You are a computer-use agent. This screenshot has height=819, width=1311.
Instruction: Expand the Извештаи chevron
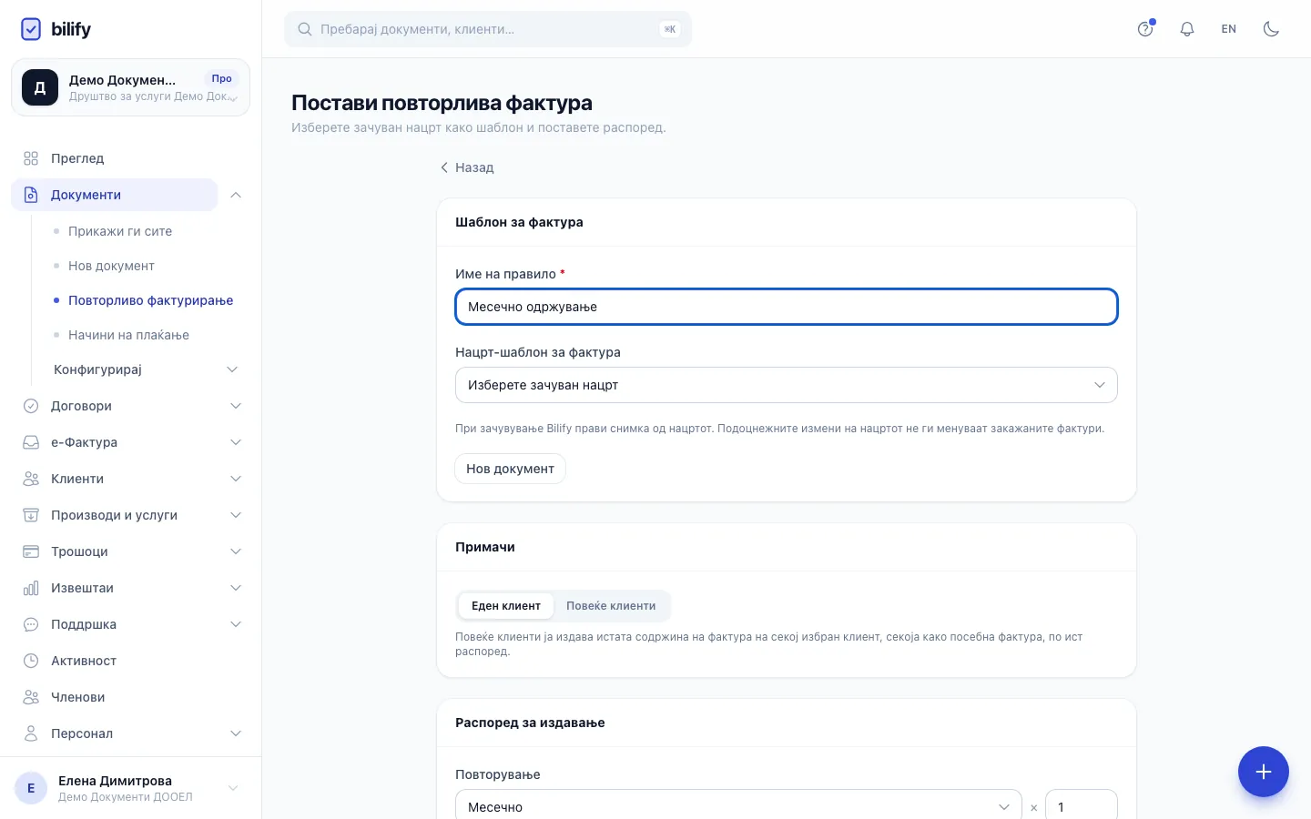coord(236,588)
